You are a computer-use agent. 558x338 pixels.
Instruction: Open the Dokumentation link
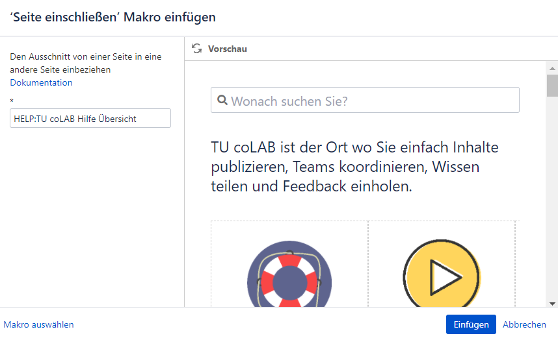(x=41, y=82)
